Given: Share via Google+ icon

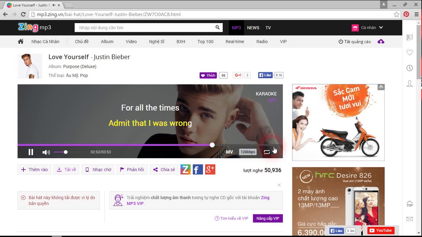Looking at the screenshot, I should point(210,170).
